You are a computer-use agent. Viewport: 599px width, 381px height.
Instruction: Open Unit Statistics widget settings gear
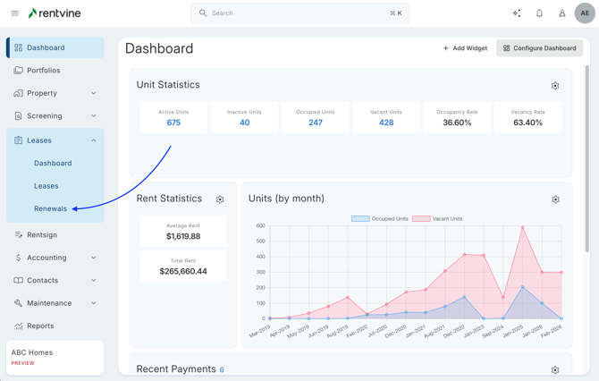tap(555, 86)
